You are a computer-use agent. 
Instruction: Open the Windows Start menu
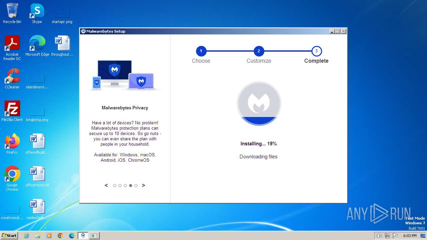pos(9,236)
